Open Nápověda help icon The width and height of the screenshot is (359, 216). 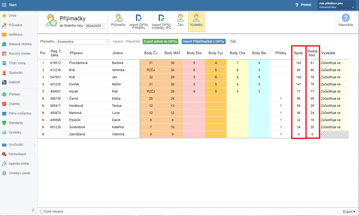click(x=346, y=20)
